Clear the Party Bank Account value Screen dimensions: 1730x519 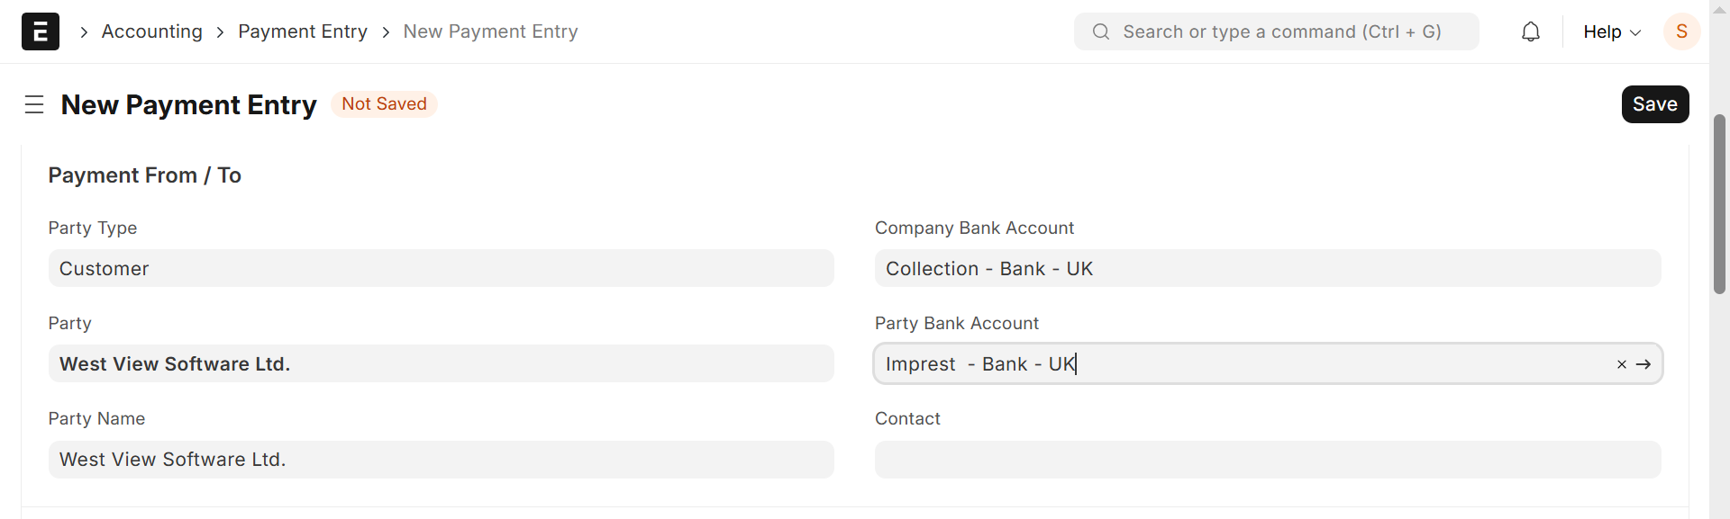coord(1621,364)
